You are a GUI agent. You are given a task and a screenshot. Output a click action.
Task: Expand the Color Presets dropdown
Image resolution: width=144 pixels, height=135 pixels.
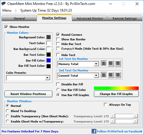[47, 78]
